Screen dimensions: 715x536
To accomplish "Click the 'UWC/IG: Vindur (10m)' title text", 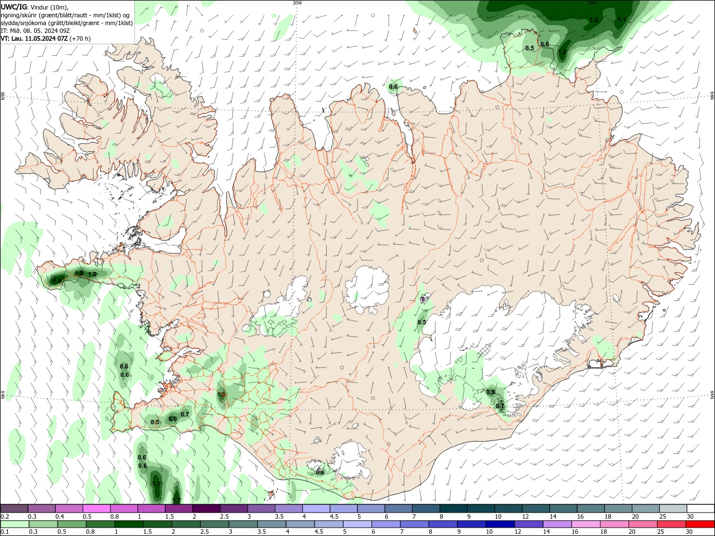I will (34, 7).
